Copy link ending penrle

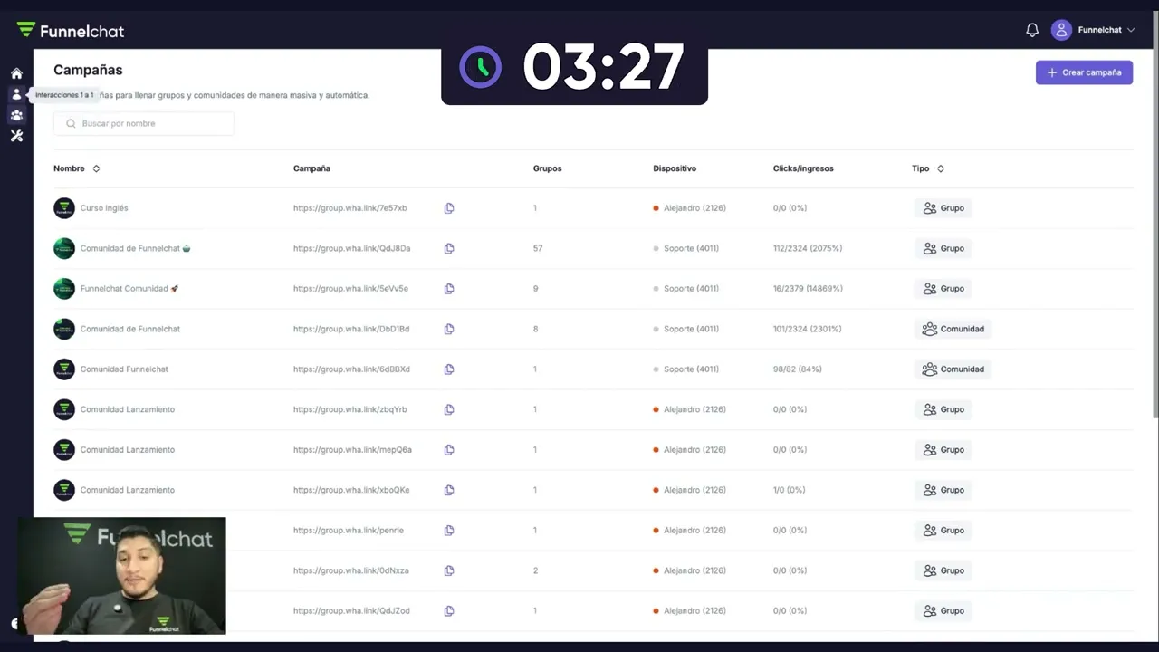click(449, 531)
